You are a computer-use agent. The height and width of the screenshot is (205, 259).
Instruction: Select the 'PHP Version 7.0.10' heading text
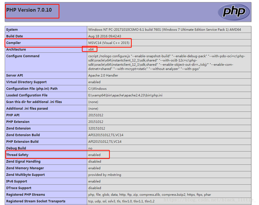29,10
